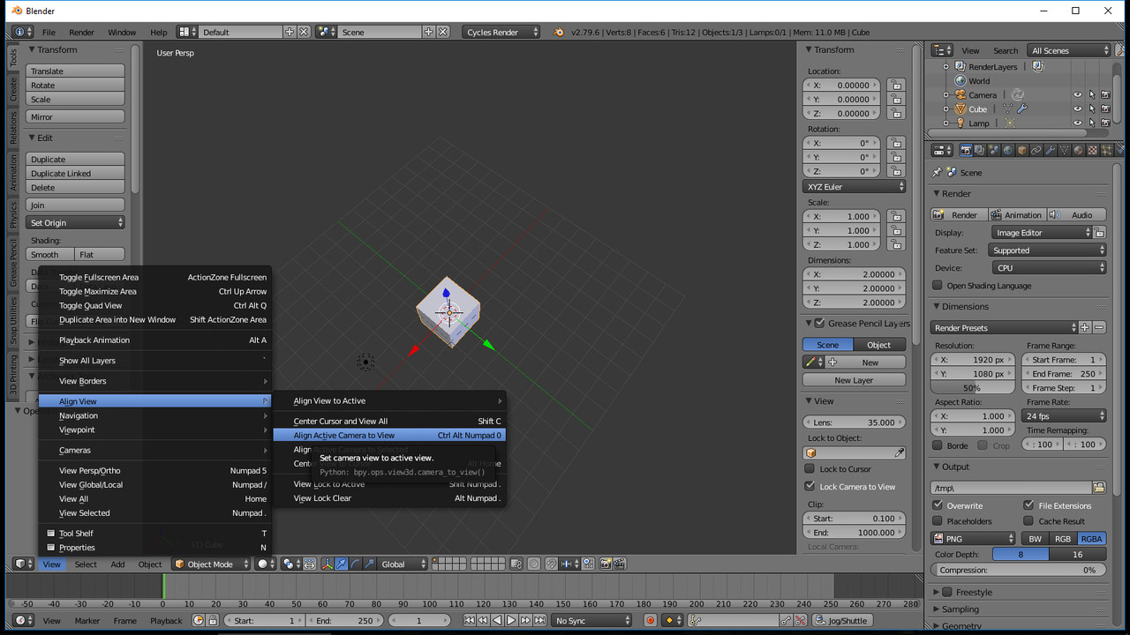
Task: Open the World properties tab icon
Action: coord(1008,151)
